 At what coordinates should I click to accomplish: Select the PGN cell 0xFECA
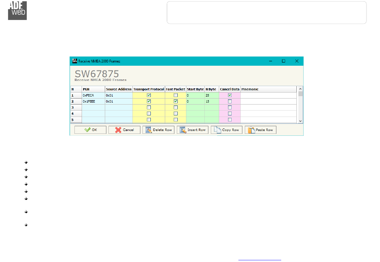(93, 95)
